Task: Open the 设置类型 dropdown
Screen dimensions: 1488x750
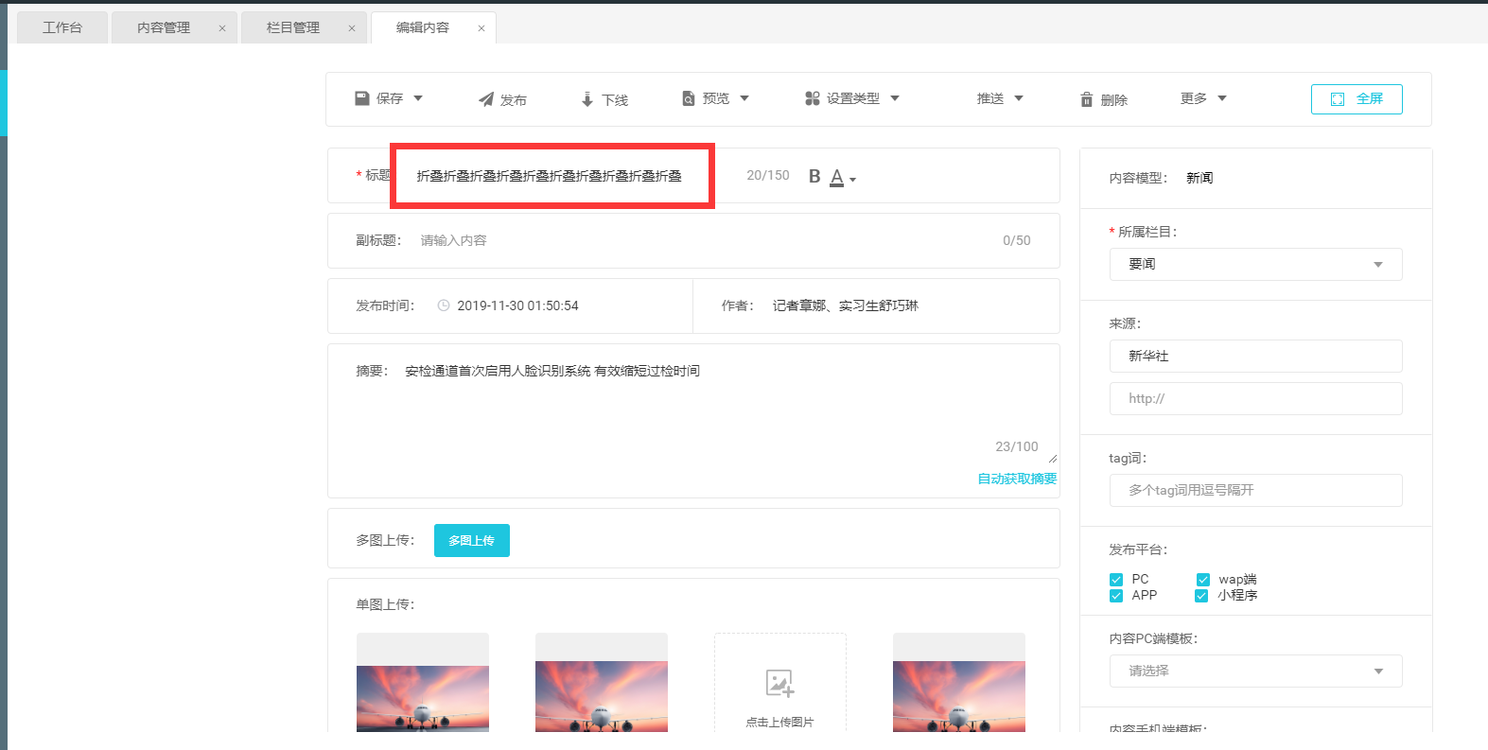Action: pyautogui.click(x=852, y=98)
